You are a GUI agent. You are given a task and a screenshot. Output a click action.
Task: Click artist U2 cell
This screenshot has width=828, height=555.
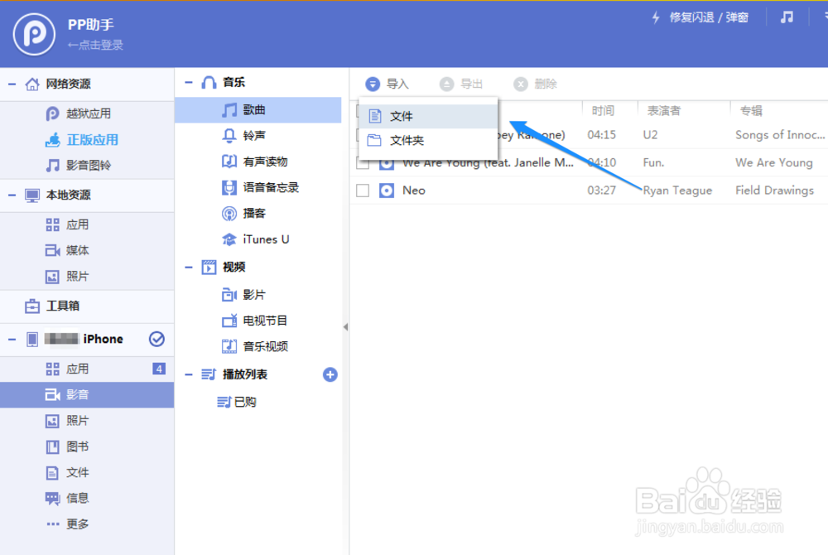650,135
